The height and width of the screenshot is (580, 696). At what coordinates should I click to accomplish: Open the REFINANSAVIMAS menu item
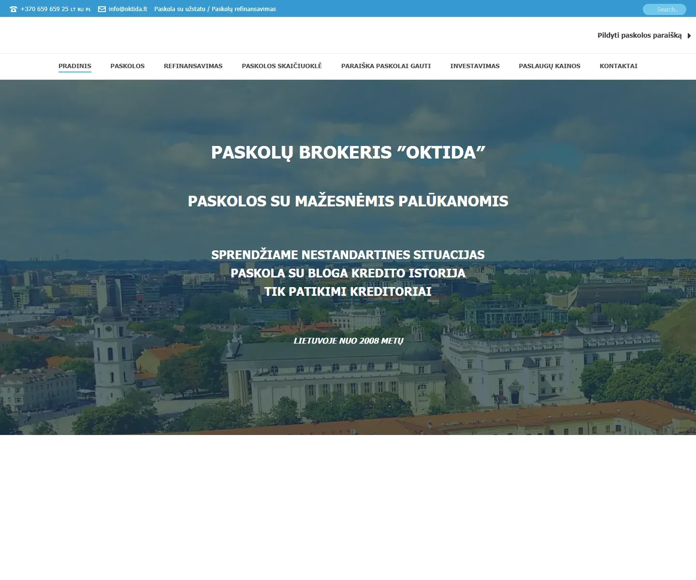point(193,66)
